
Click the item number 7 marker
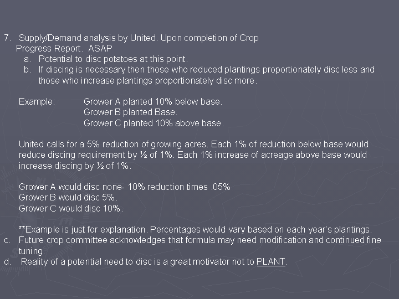point(8,38)
